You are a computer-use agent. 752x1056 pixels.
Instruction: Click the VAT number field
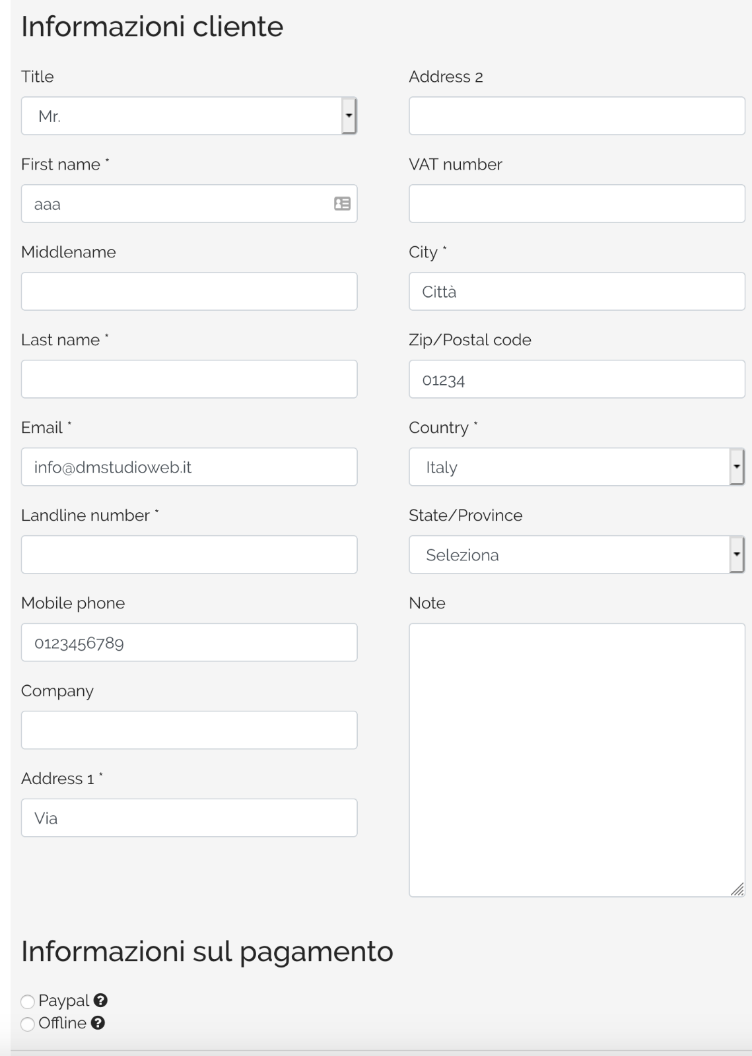[x=576, y=204]
